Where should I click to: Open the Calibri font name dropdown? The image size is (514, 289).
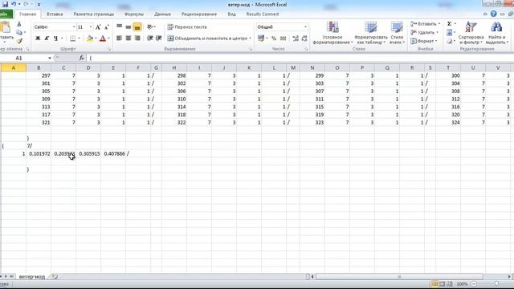(x=74, y=26)
